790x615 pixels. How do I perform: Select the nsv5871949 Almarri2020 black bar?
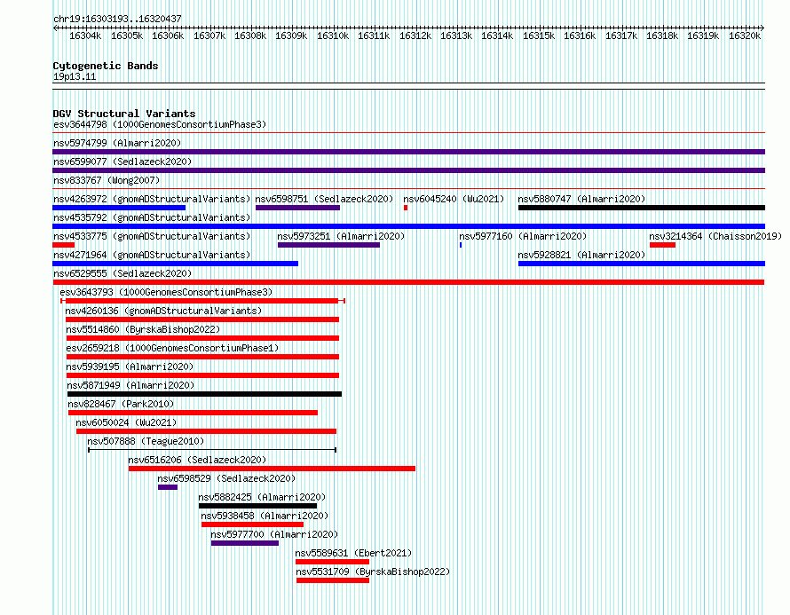point(204,394)
